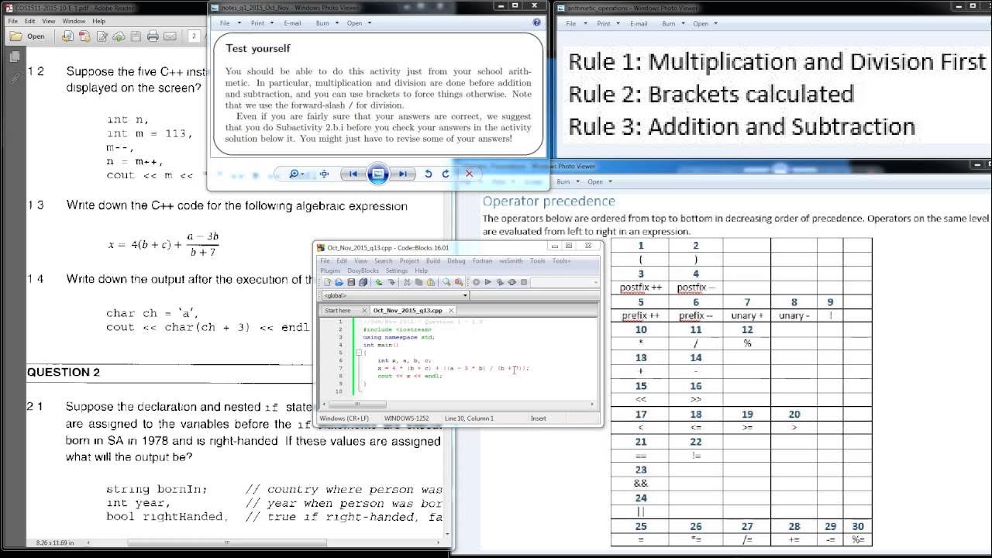
Task: Open Settings menu in Code::Blocks
Action: [397, 270]
